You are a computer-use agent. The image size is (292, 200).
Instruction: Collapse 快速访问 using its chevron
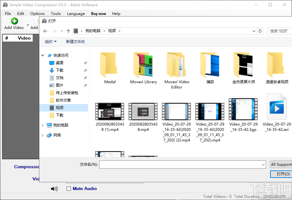coord(43,55)
